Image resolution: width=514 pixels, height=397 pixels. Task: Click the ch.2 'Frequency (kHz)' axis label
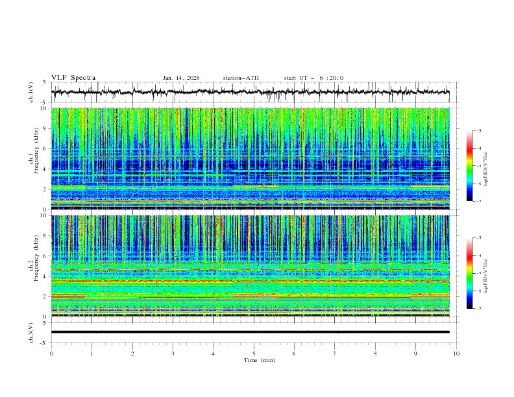pos(36,258)
